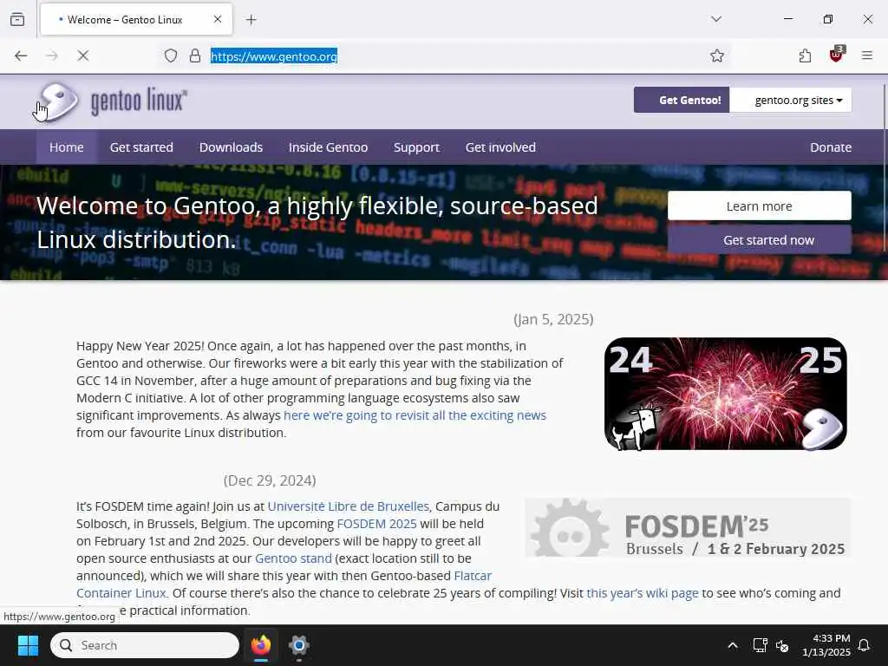Go back to previous page

[21, 55]
